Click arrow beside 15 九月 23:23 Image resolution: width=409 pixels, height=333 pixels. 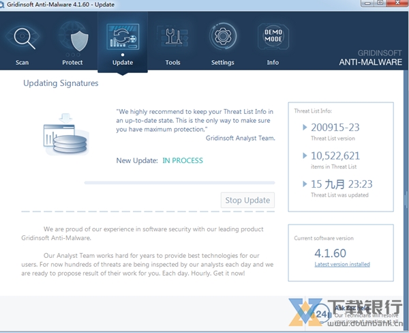pyautogui.click(x=305, y=184)
